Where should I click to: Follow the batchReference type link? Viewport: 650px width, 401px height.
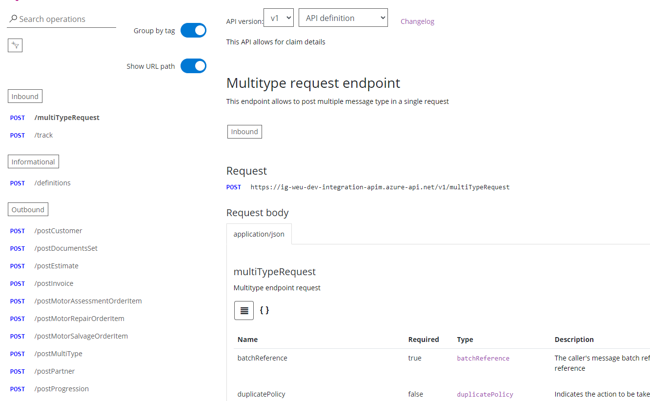(483, 358)
